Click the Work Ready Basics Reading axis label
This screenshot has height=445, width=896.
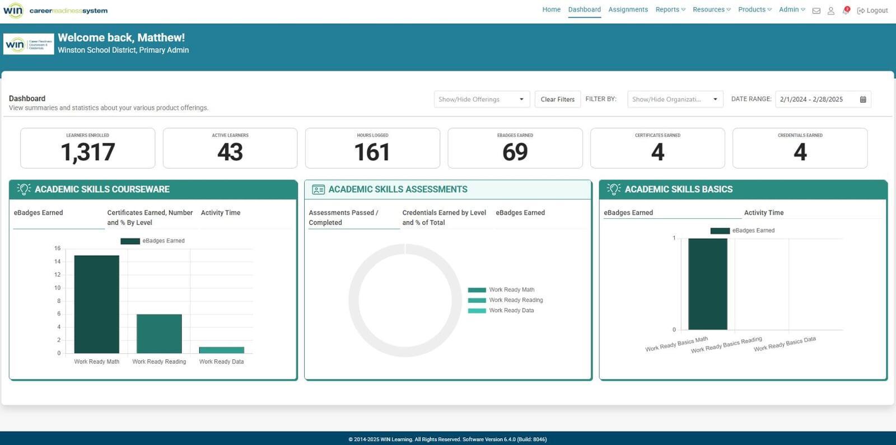click(x=726, y=345)
